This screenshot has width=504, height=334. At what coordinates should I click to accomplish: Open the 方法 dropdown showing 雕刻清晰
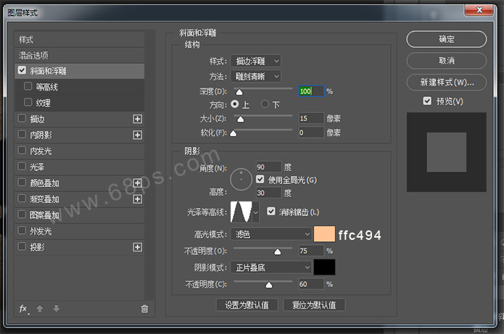tap(256, 76)
